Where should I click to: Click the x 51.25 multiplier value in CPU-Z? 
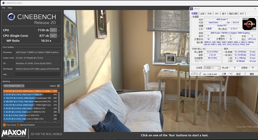click(213, 55)
